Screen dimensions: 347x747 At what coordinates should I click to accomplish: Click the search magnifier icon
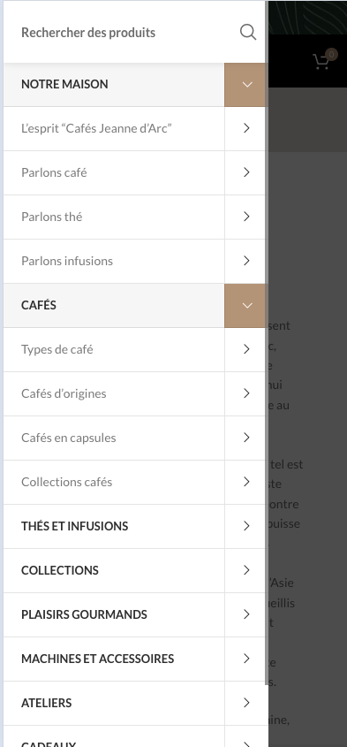(248, 33)
